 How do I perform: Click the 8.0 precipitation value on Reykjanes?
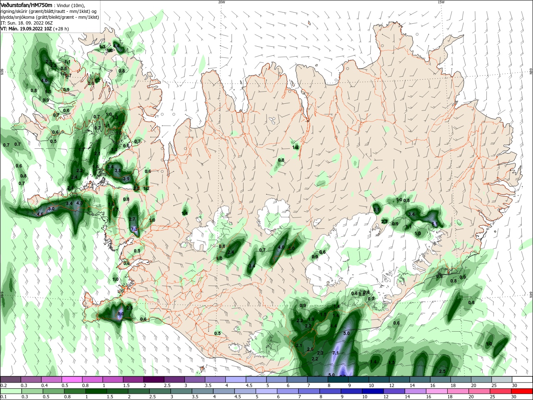coord(121,314)
